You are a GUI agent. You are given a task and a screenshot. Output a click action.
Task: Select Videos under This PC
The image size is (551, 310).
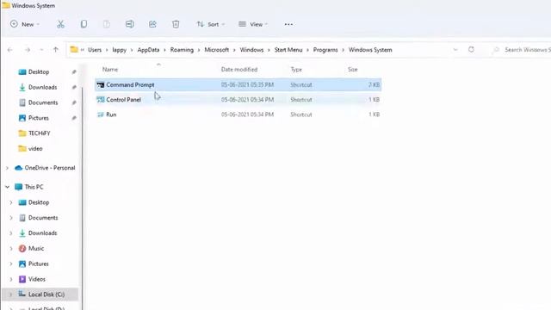click(x=36, y=279)
